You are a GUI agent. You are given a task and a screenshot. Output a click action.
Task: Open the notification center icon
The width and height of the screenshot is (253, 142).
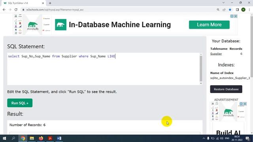coord(247,138)
